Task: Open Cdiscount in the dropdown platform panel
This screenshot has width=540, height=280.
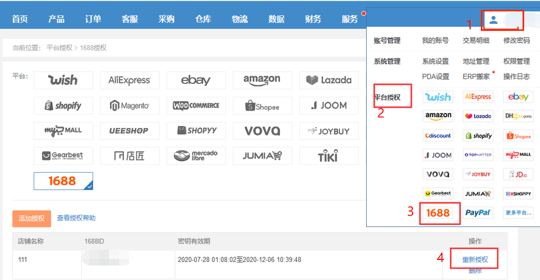Action: (x=438, y=135)
